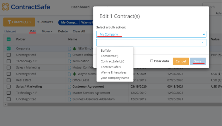Select ContractSafe LLC option

112,61
